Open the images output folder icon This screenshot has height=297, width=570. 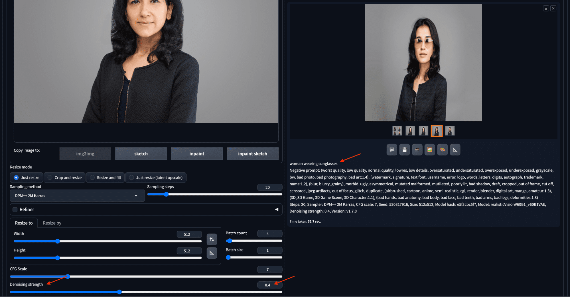[392, 150]
